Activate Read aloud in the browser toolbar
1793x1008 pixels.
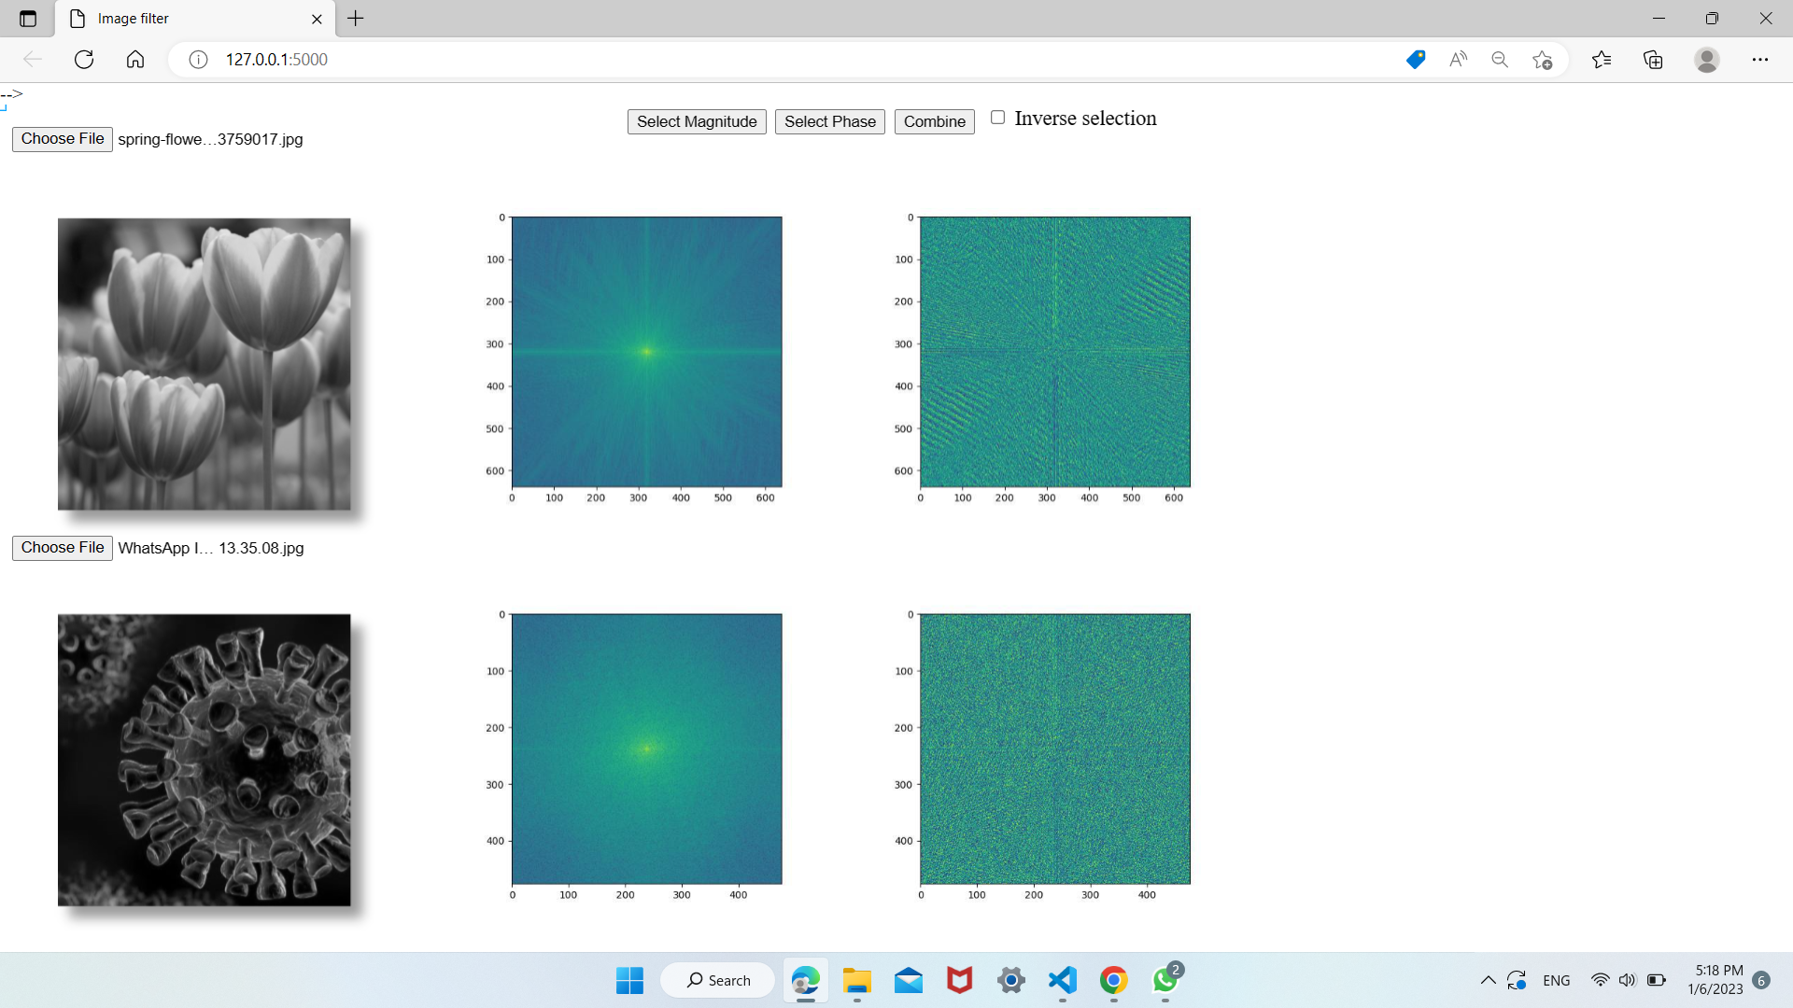1458,59
